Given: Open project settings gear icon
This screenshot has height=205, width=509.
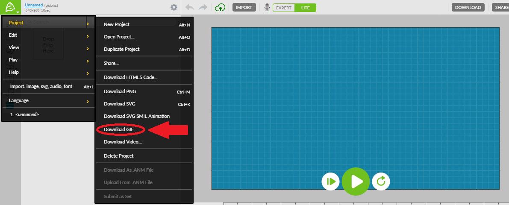Looking at the screenshot, I should 174,7.
